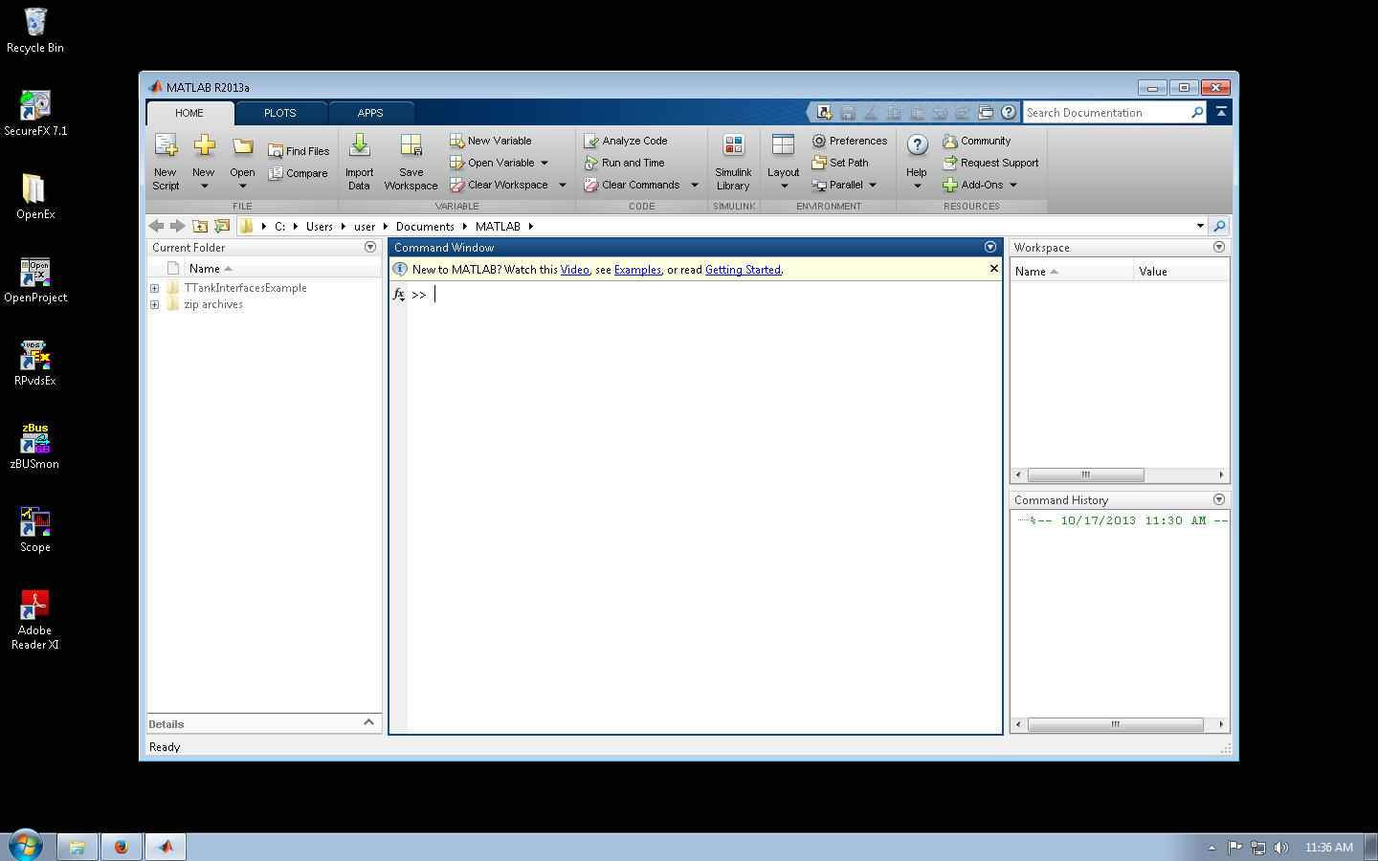The image size is (1378, 861).
Task: Click the Find Files tool
Action: pyautogui.click(x=299, y=151)
